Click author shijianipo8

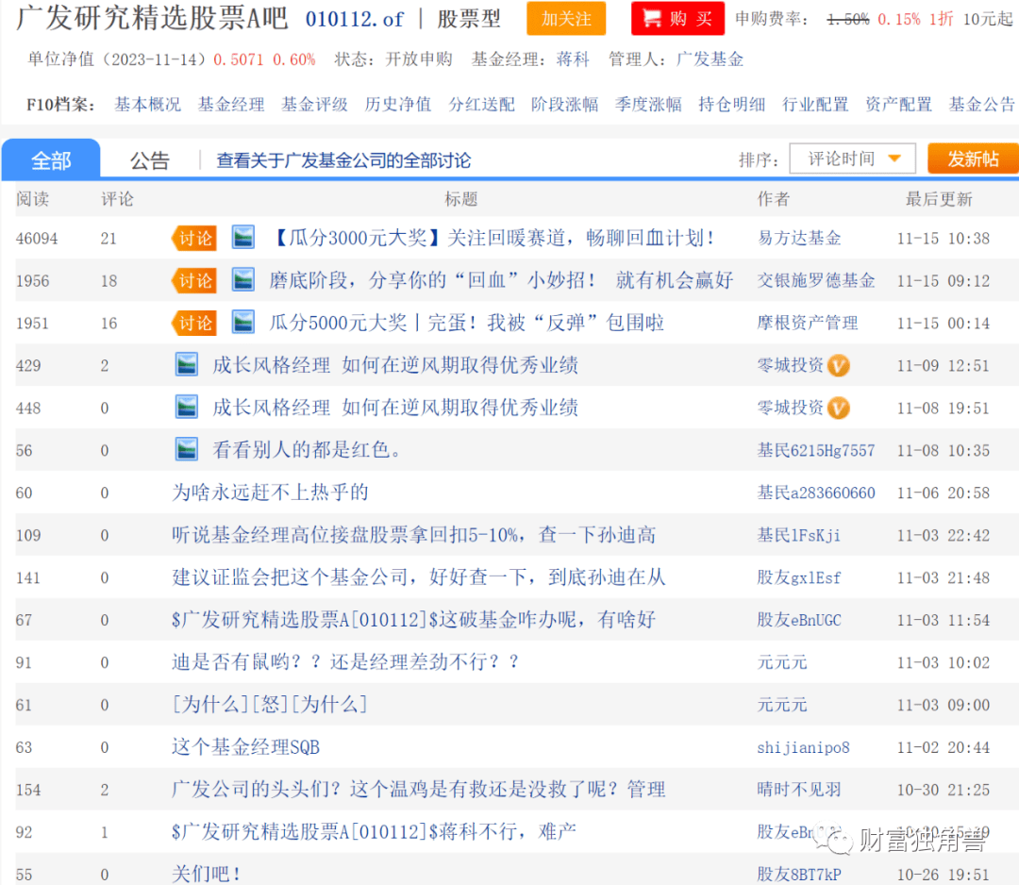803,747
